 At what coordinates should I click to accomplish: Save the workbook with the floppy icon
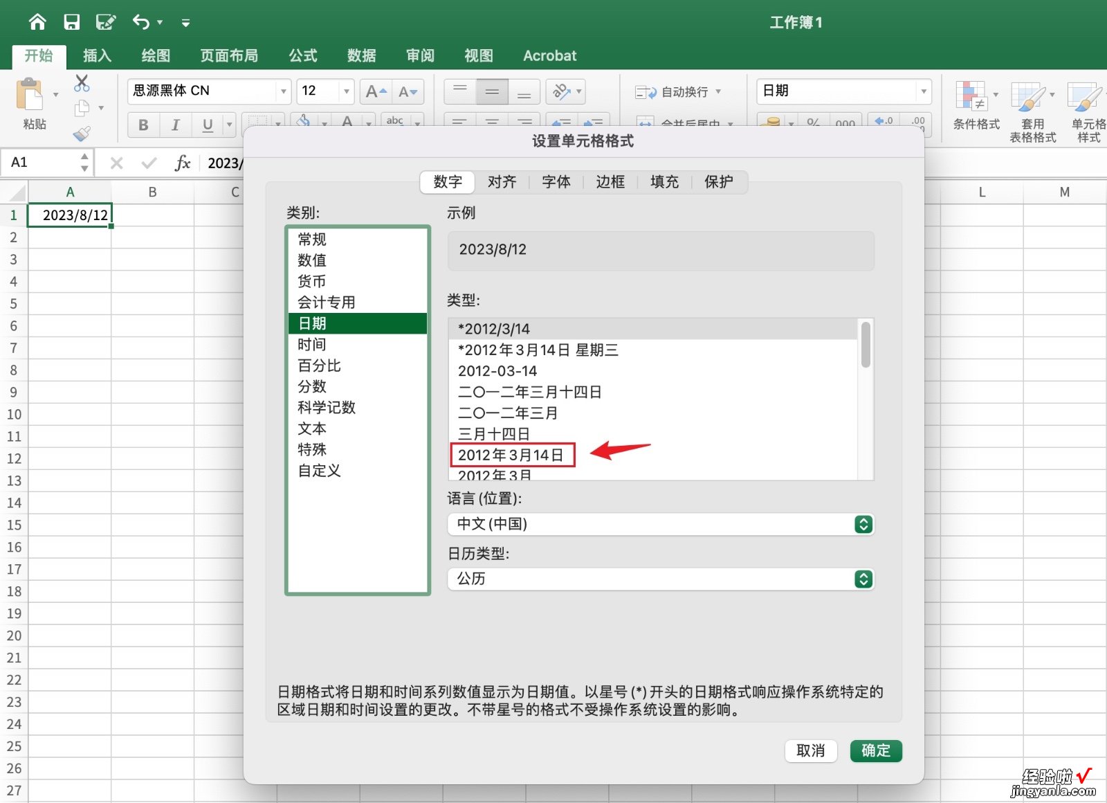pyautogui.click(x=71, y=22)
